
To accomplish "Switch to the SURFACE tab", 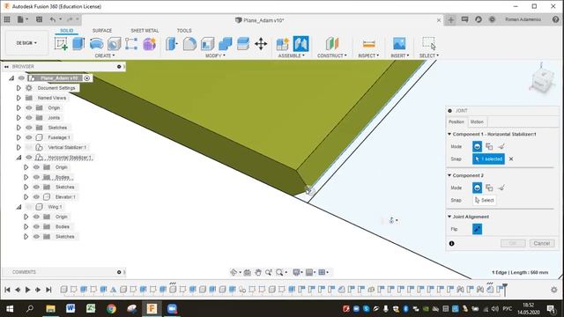I will (102, 31).
